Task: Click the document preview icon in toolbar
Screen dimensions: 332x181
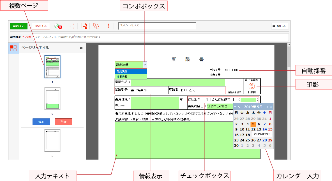Action: point(84,26)
